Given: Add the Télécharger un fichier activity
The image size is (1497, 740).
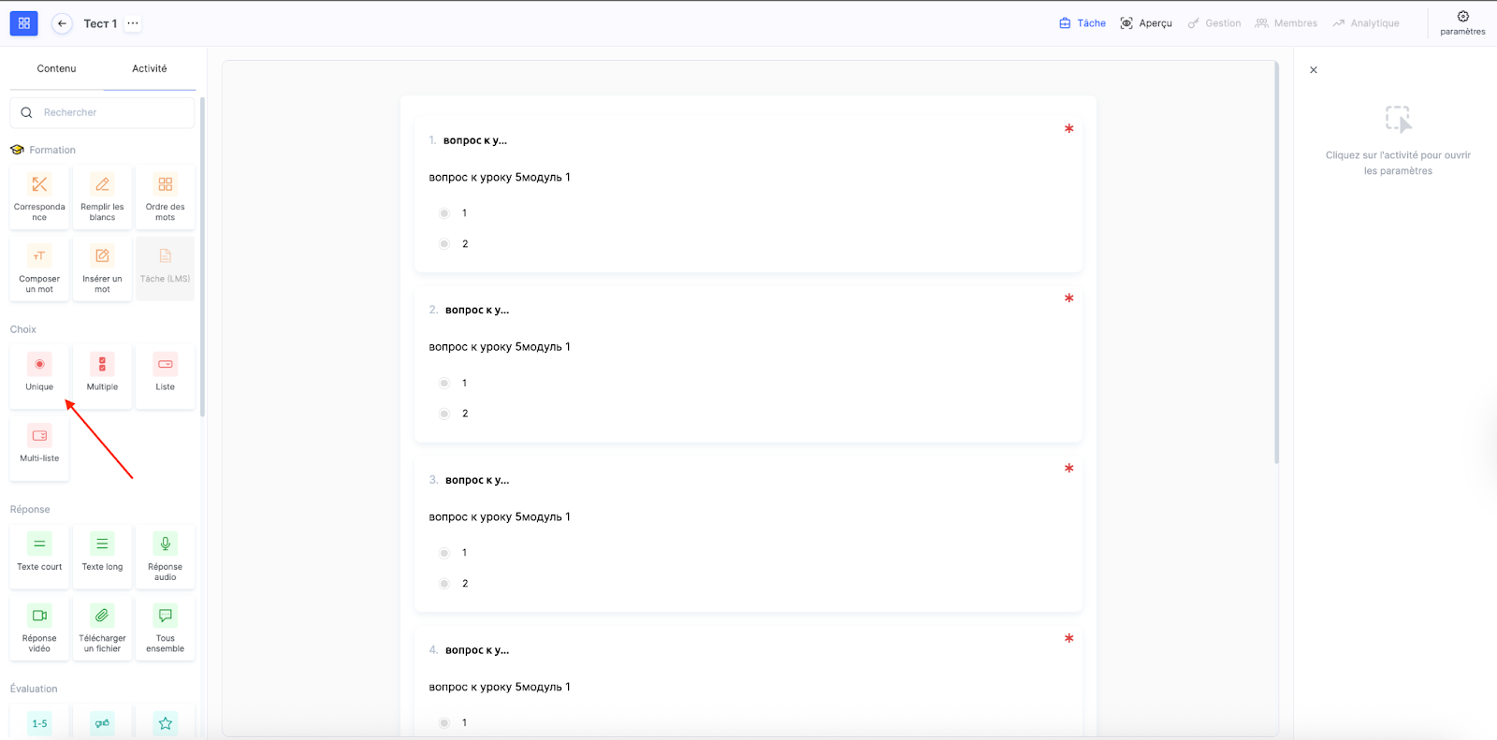Looking at the screenshot, I should [102, 628].
